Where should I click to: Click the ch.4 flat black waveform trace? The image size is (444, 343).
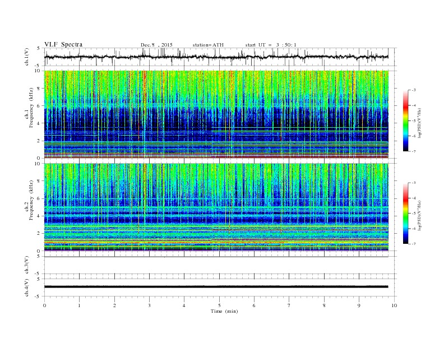pyautogui.click(x=216, y=287)
